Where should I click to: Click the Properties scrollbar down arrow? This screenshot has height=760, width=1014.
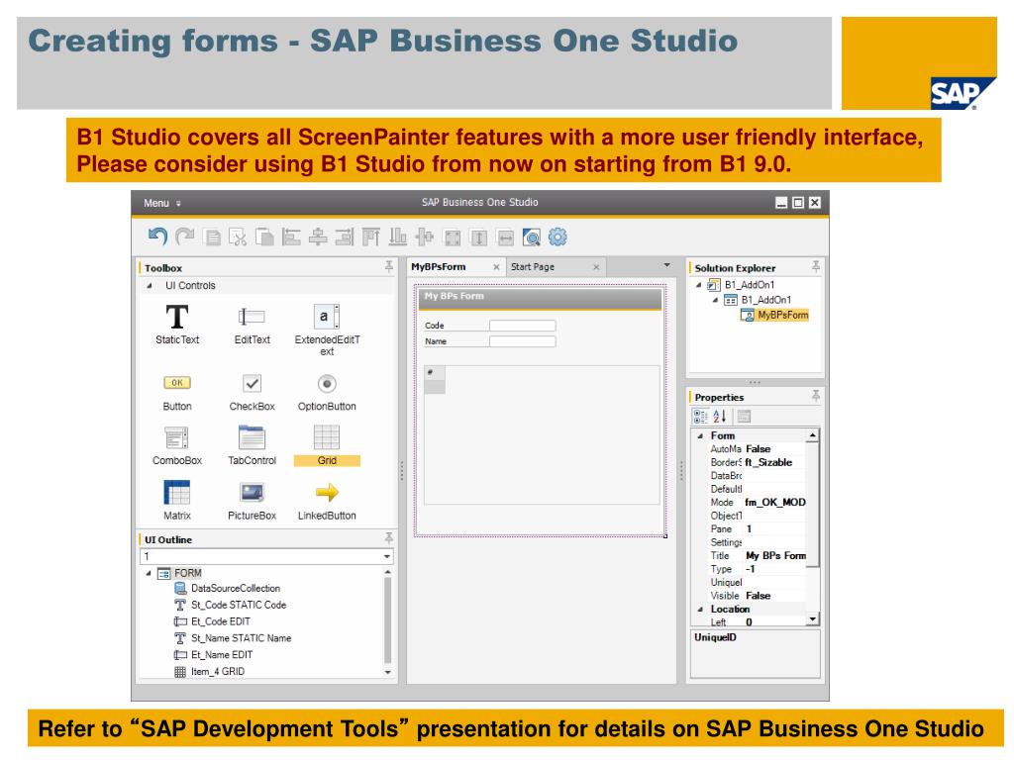[x=812, y=619]
